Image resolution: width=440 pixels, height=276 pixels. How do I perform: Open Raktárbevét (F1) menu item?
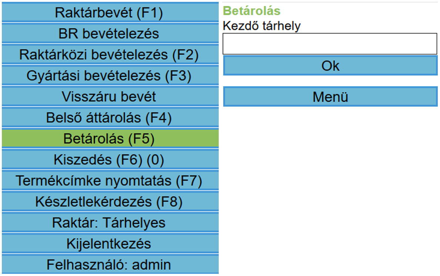(110, 12)
